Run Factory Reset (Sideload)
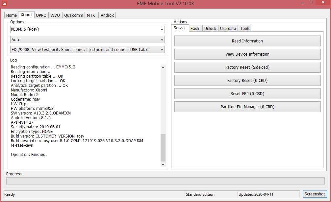Viewport: 331px width, 202px height. 247,67
